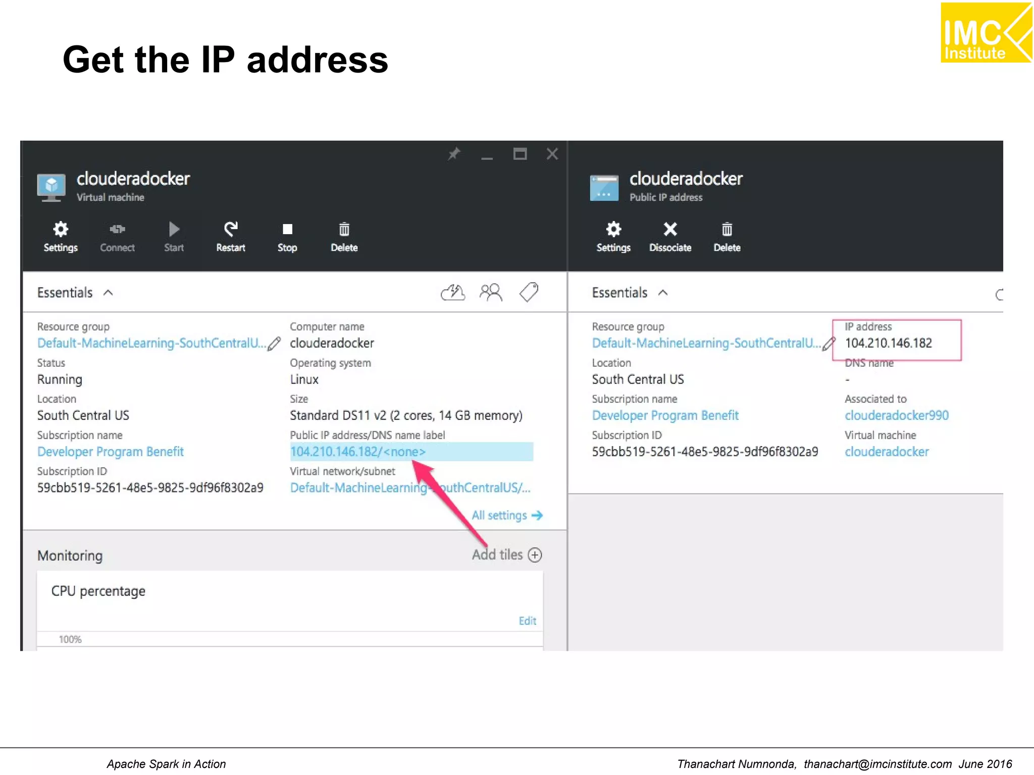Click the Users access icon in Essentials

click(490, 293)
